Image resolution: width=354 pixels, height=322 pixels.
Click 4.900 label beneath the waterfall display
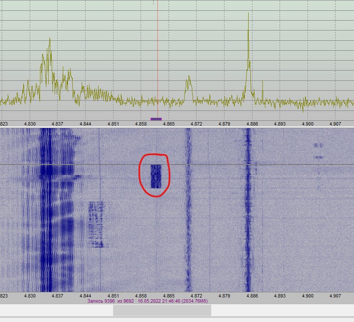(308, 296)
